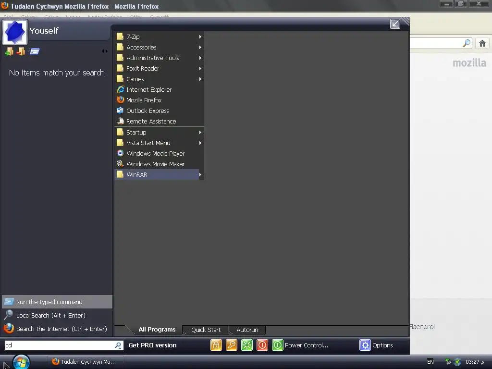The height and width of the screenshot is (369, 492).
Task: Click the Youself user name
Action: coord(44,31)
